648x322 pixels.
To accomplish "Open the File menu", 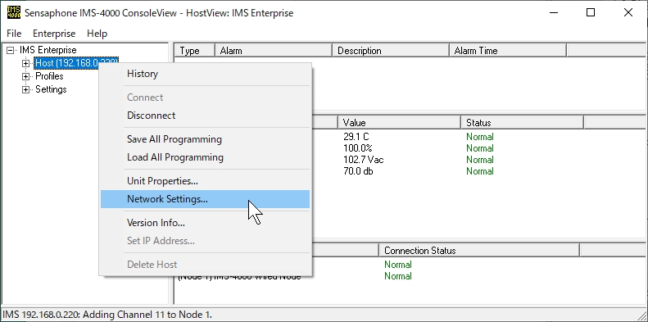I will pyautogui.click(x=14, y=34).
